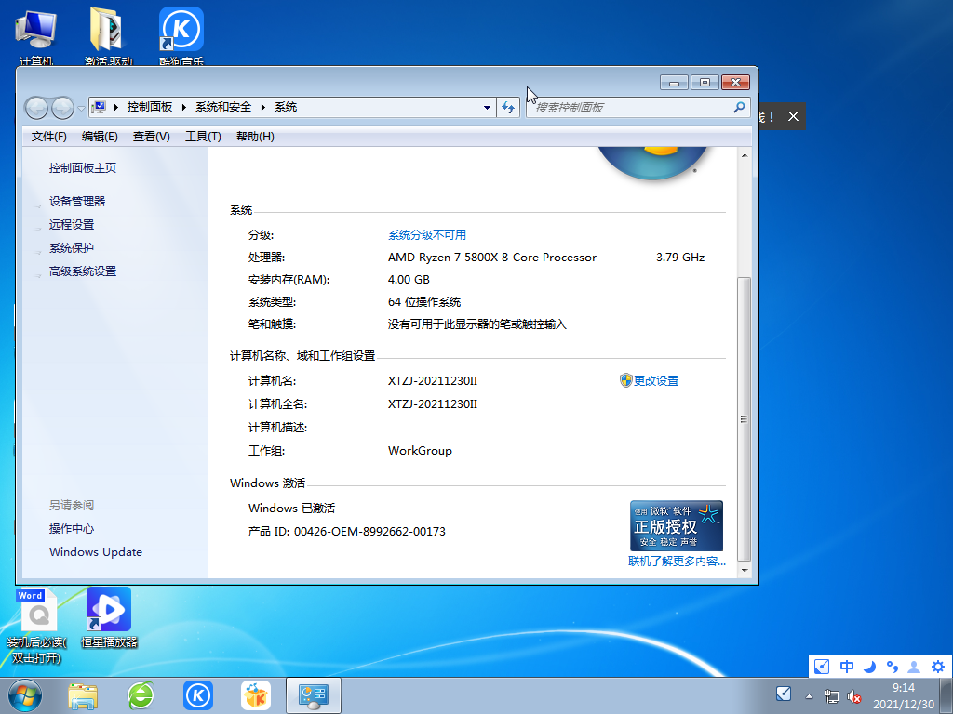Expand hidden tray icons with the up arrow
This screenshot has width=953, height=714.
(808, 695)
